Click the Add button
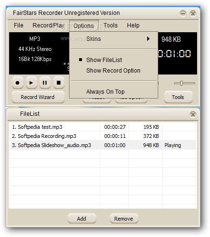Screen dimensions: 210x237 pyautogui.click(x=82, y=219)
